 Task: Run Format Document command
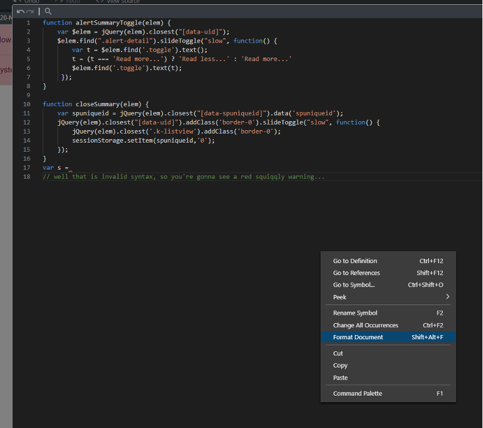coord(358,337)
